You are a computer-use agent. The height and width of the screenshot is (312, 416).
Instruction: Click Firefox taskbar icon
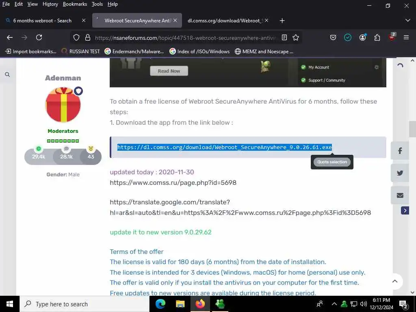[200, 304]
